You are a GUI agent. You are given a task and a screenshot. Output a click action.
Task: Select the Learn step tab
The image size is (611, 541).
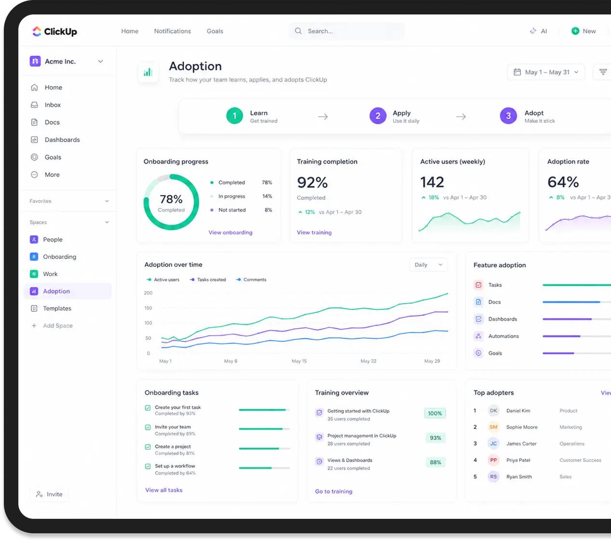[x=252, y=116]
